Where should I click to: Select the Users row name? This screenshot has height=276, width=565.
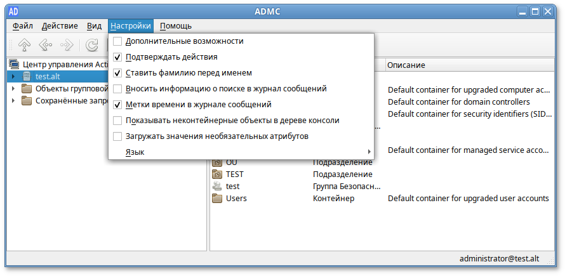pyautogui.click(x=236, y=198)
